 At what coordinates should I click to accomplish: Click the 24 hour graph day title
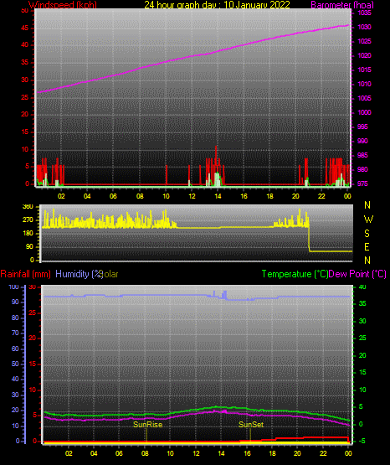tap(217, 5)
